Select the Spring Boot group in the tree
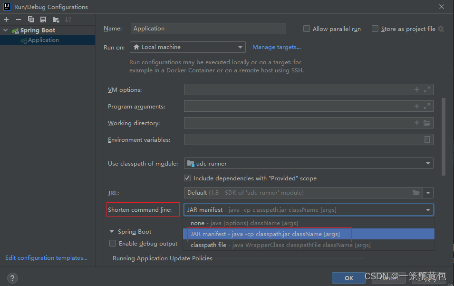 click(x=48, y=30)
